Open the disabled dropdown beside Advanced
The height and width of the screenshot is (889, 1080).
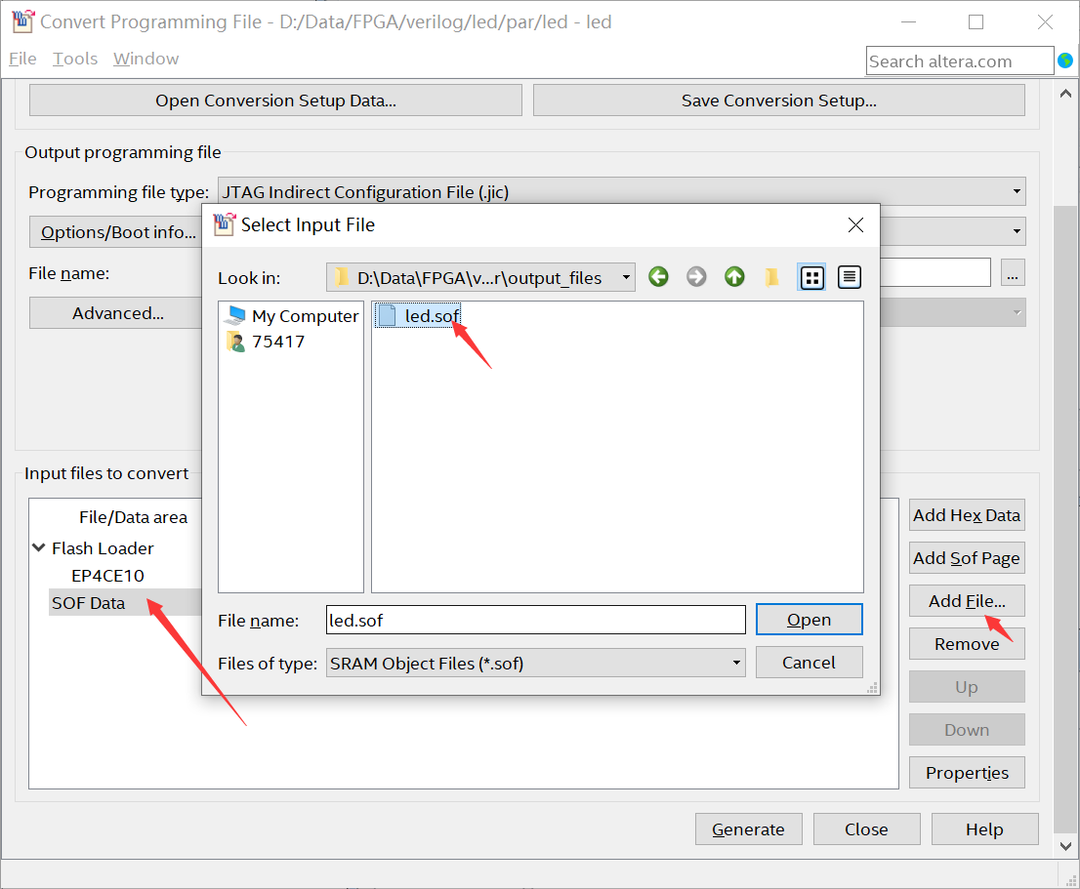(x=1017, y=313)
